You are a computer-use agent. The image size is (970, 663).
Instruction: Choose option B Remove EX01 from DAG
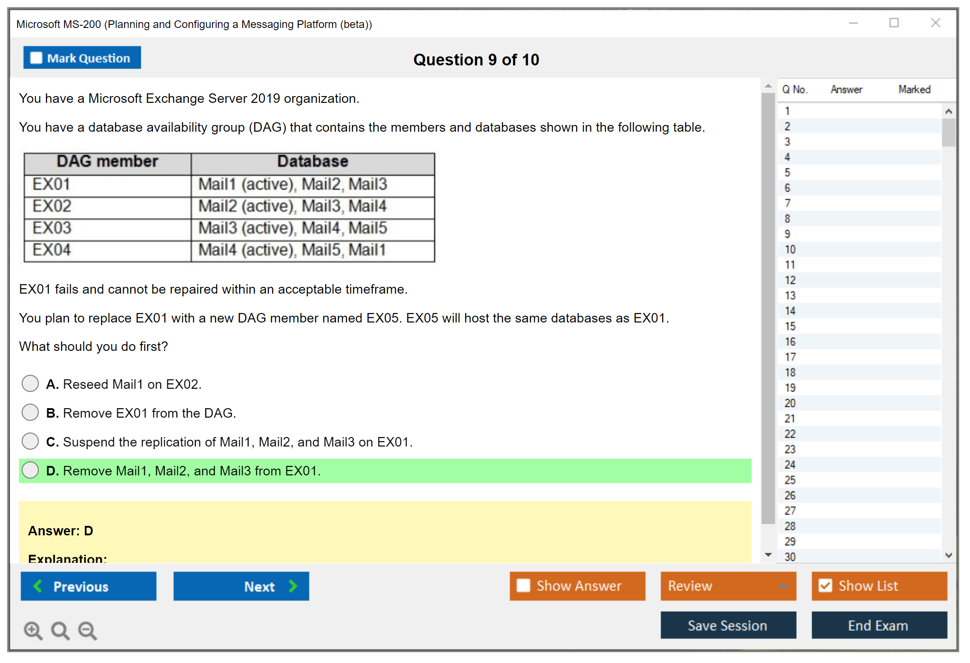[30, 413]
